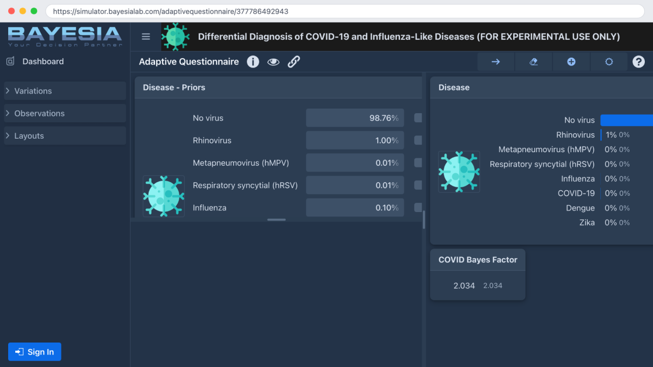Click the Disease - Priors panel header
Screen dimensions: 653x367
coord(278,88)
